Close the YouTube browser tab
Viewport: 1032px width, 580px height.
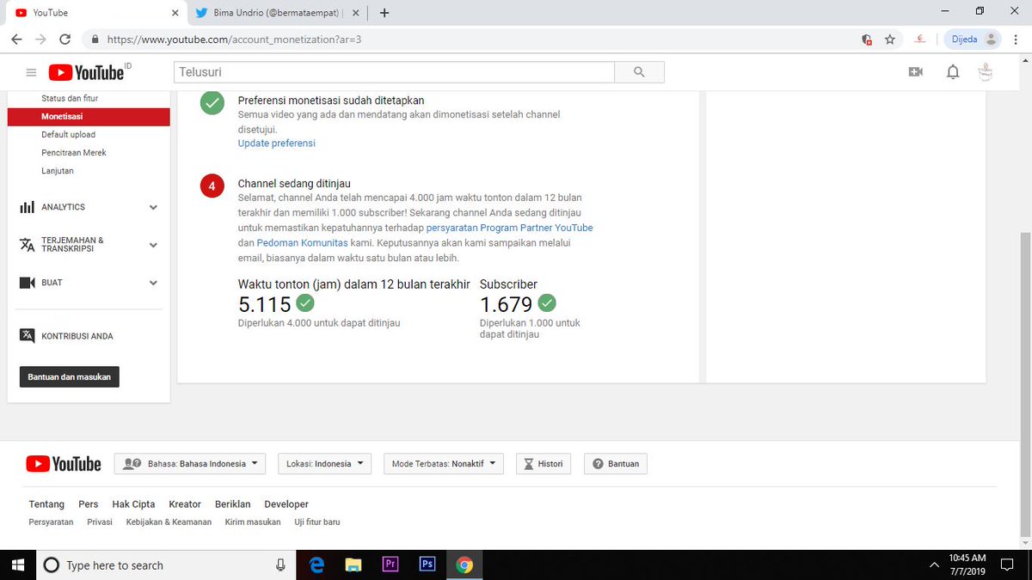175,13
